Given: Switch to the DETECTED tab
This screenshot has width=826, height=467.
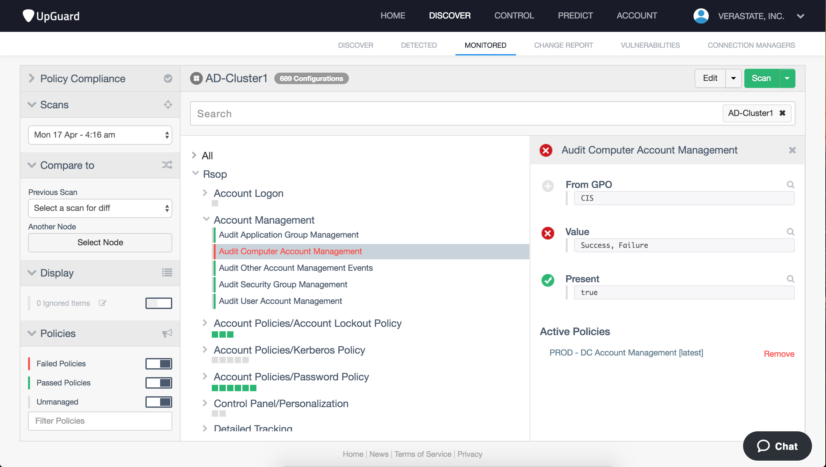Looking at the screenshot, I should pyautogui.click(x=419, y=45).
